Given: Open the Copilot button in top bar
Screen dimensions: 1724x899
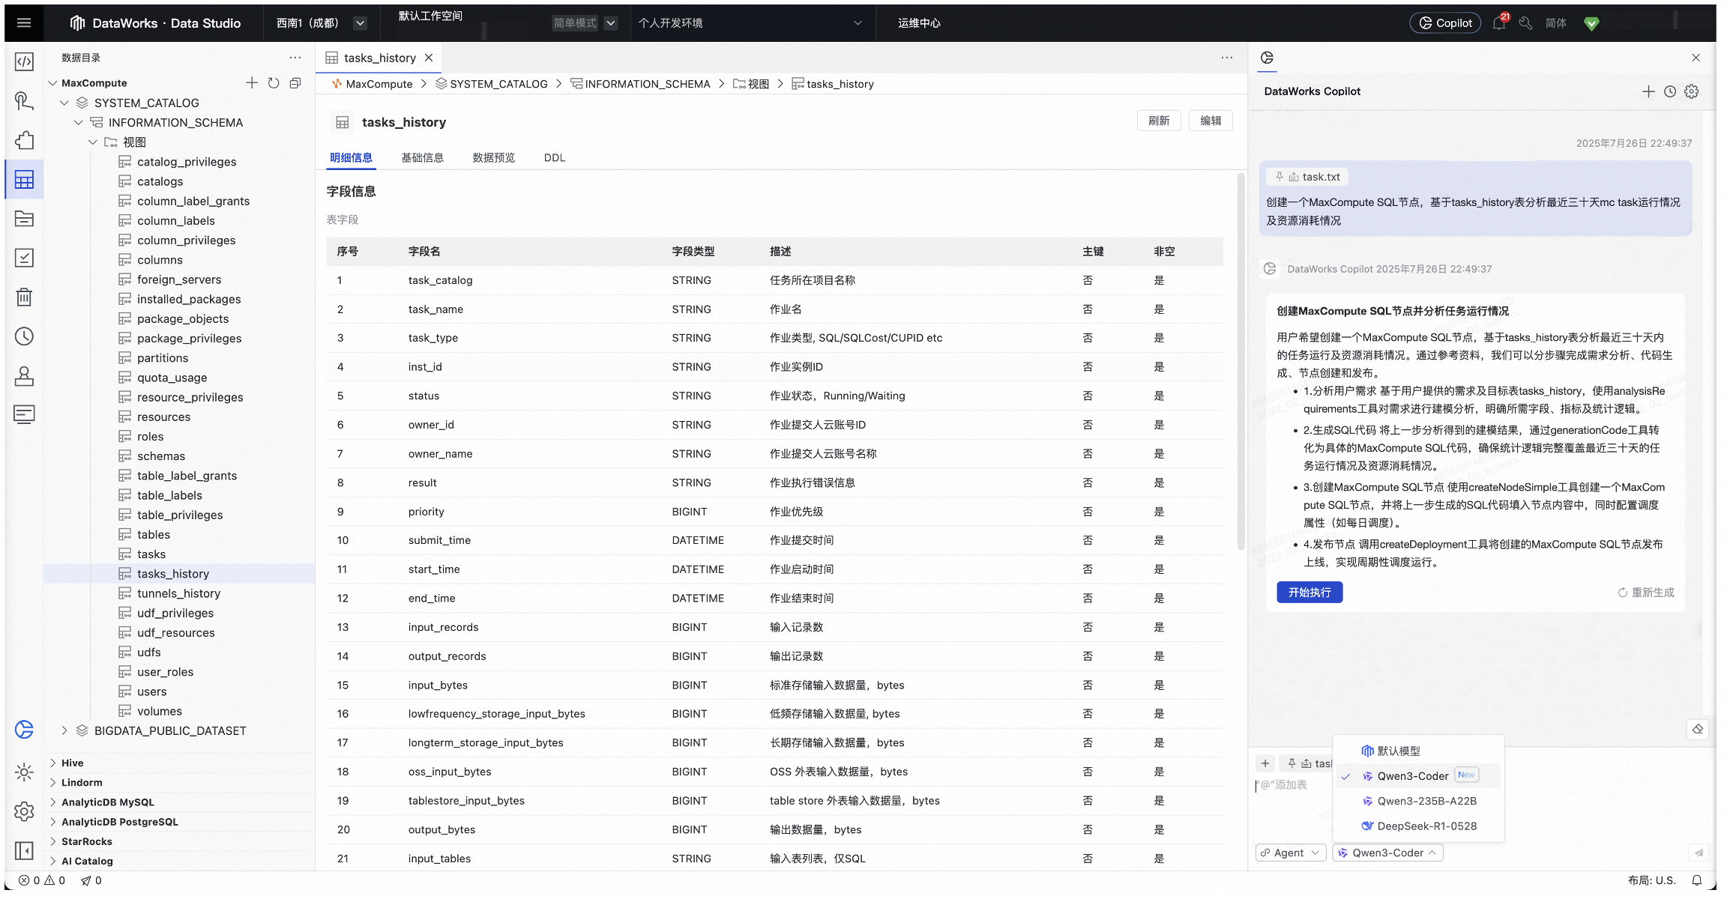Looking at the screenshot, I should pyautogui.click(x=1444, y=23).
